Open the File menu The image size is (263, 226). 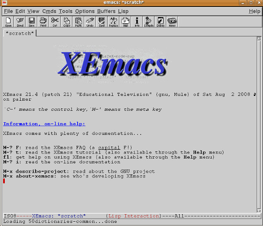pos(8,11)
